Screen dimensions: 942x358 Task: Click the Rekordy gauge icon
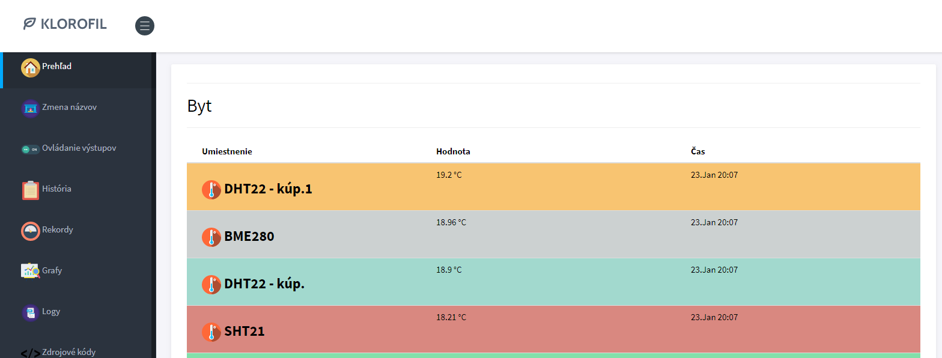click(31, 231)
